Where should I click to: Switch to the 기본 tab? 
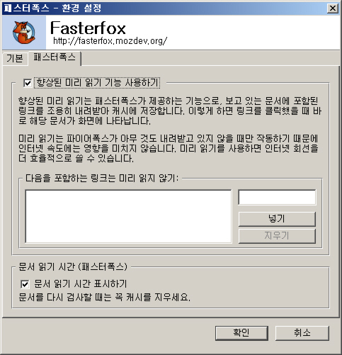click(15, 58)
